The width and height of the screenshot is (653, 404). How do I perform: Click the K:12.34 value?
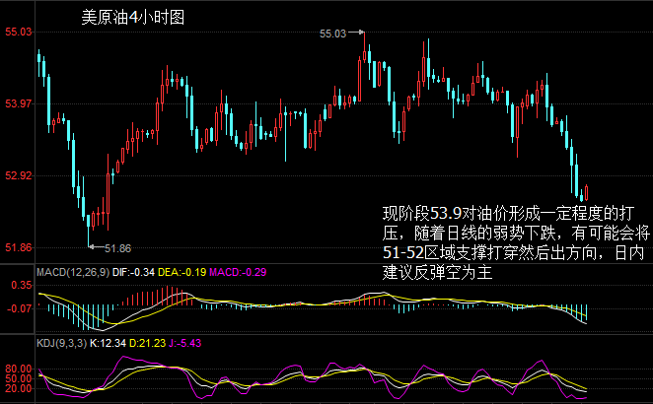[108, 343]
